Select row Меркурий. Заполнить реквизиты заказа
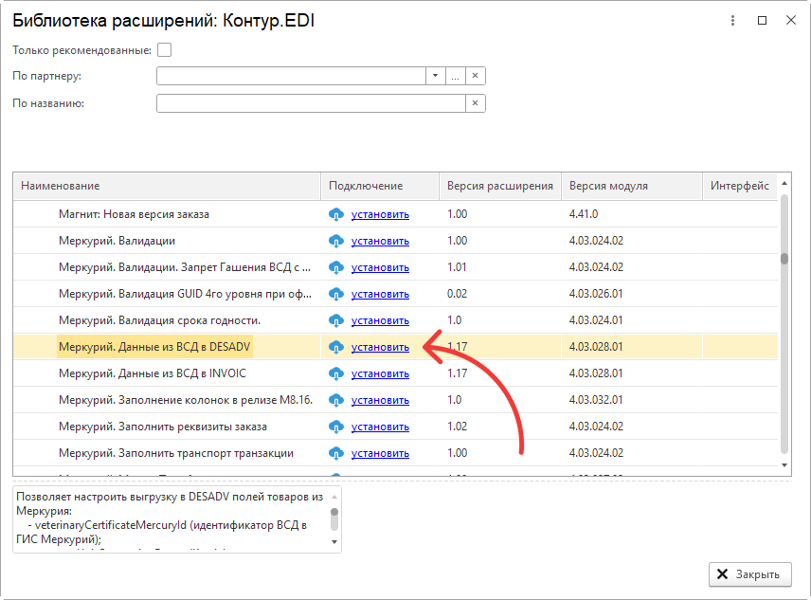 coord(395,427)
